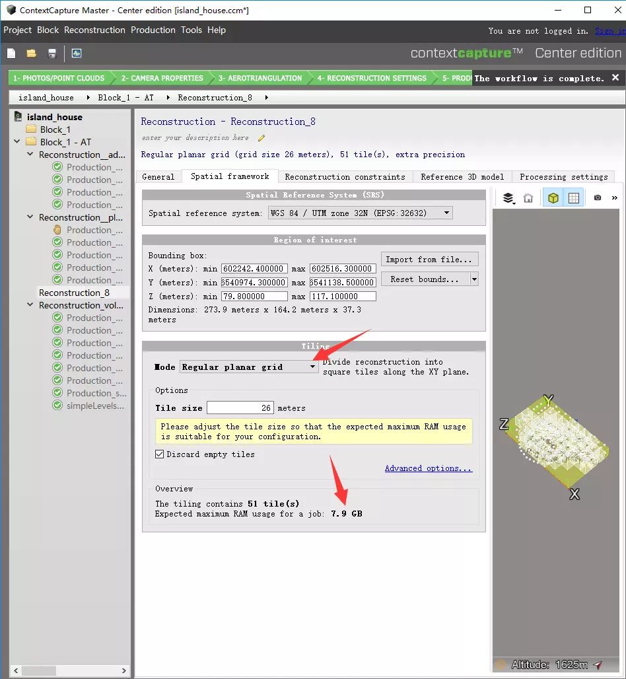Open the Project menu

point(17,30)
